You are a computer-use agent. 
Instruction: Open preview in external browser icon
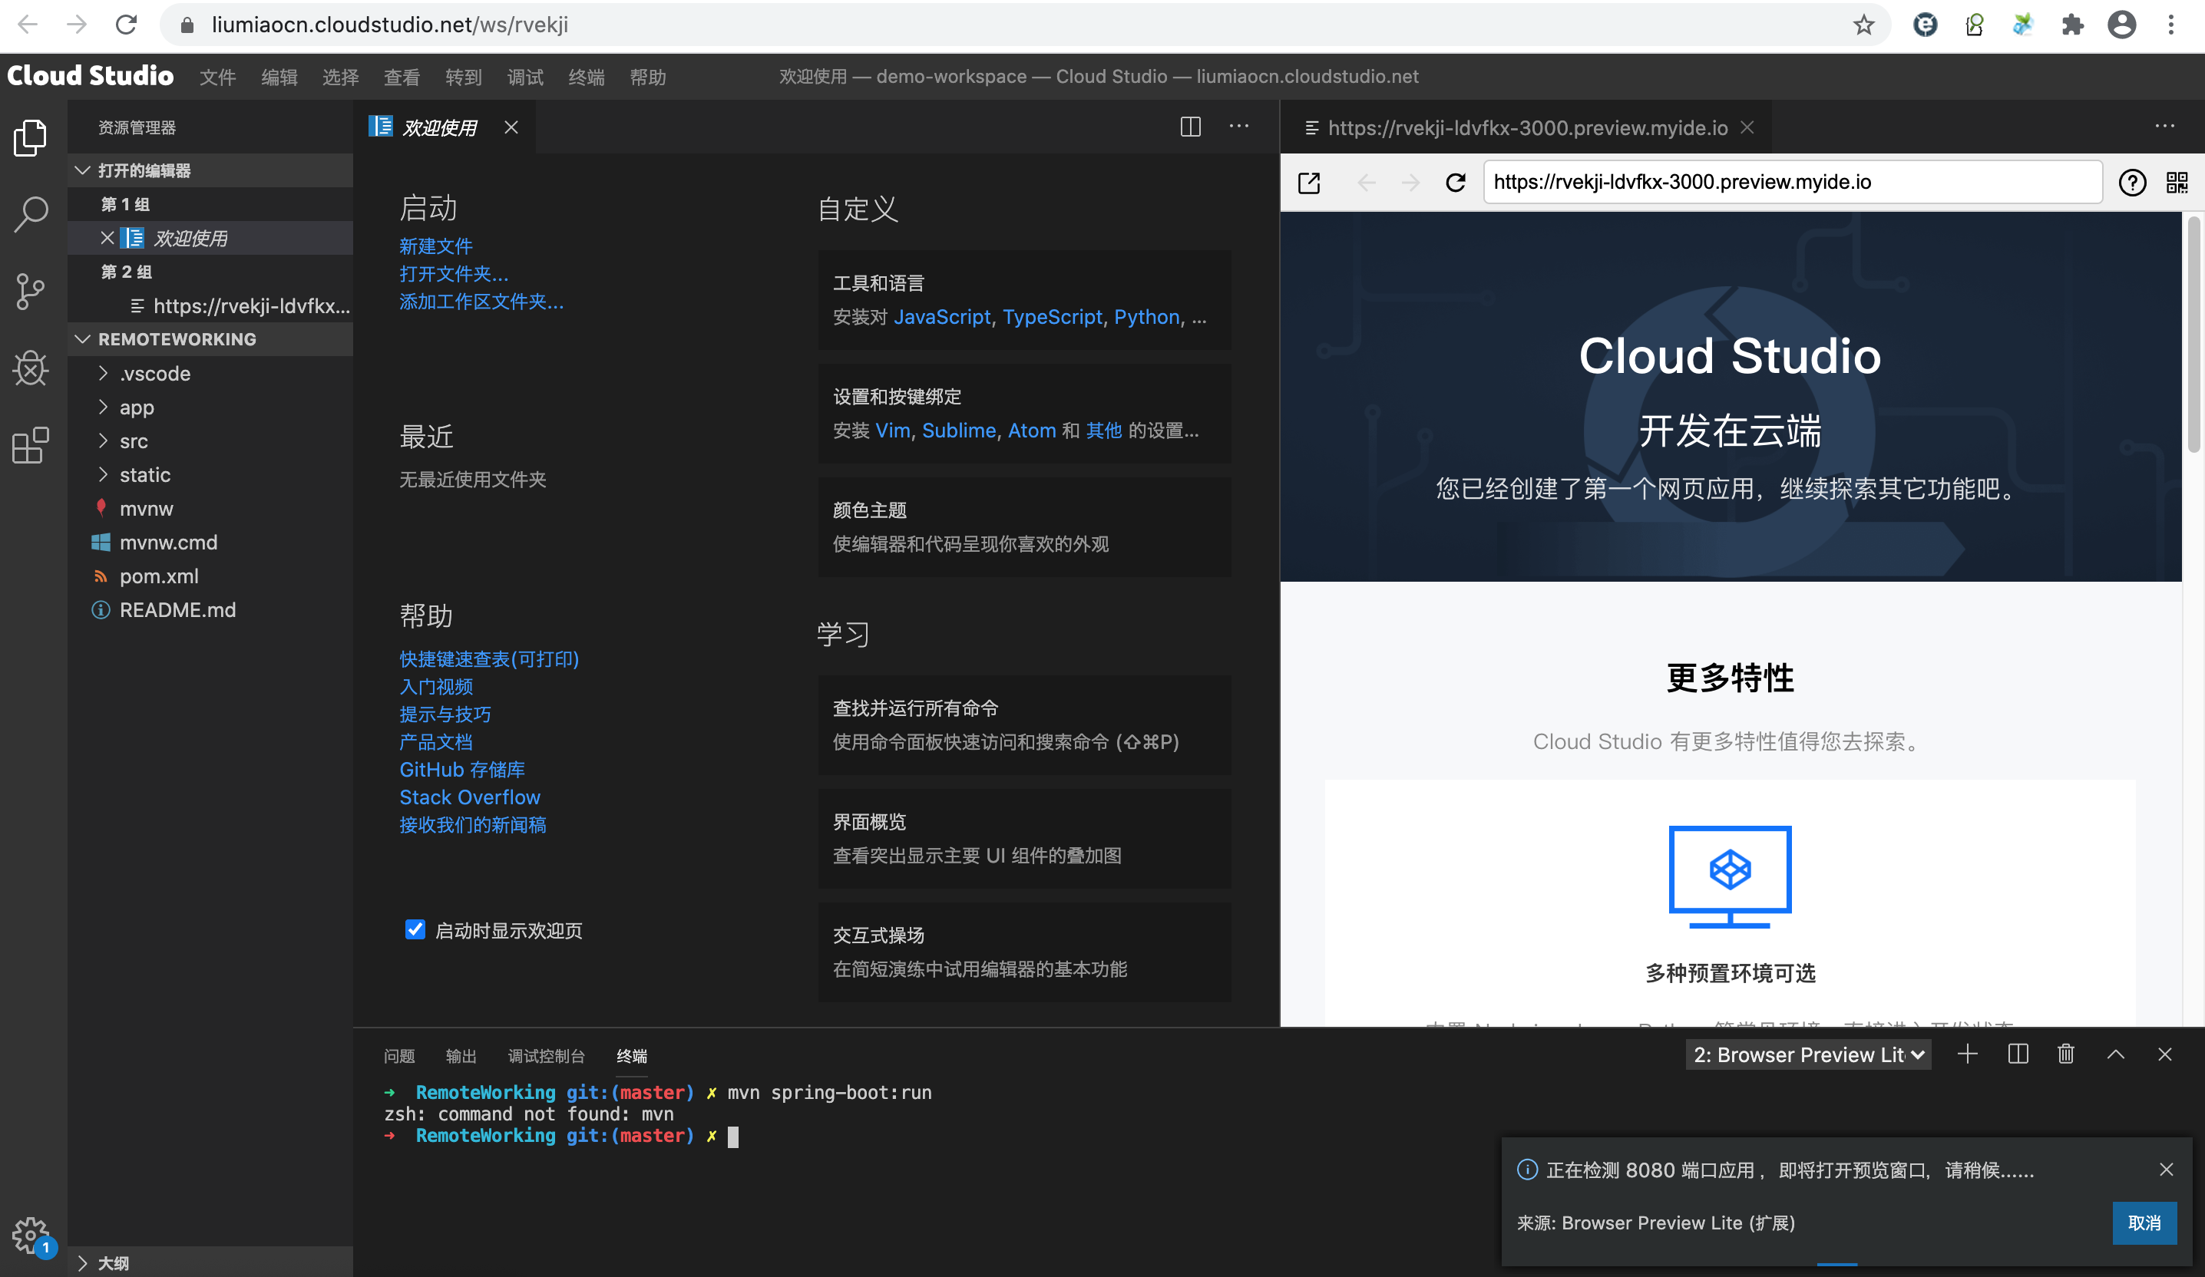(x=1309, y=183)
